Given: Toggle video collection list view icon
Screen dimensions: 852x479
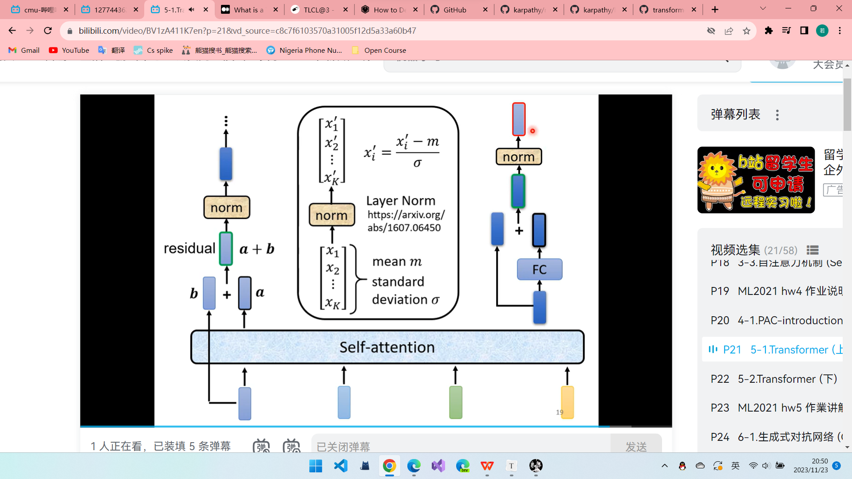Looking at the screenshot, I should point(813,250).
